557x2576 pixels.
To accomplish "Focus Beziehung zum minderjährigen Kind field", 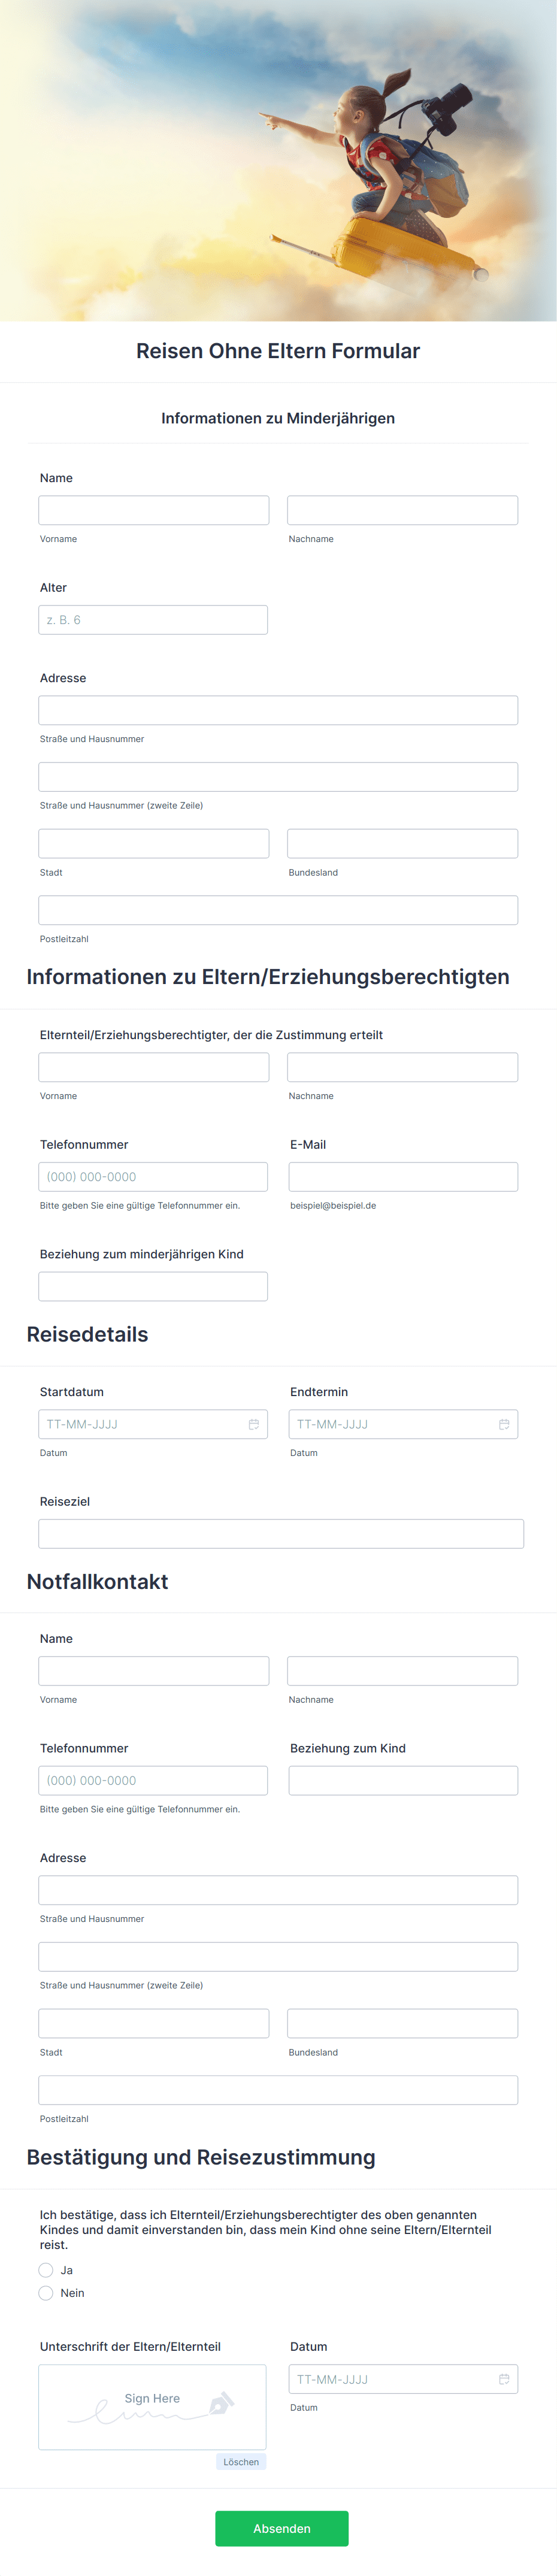I will point(153,1286).
